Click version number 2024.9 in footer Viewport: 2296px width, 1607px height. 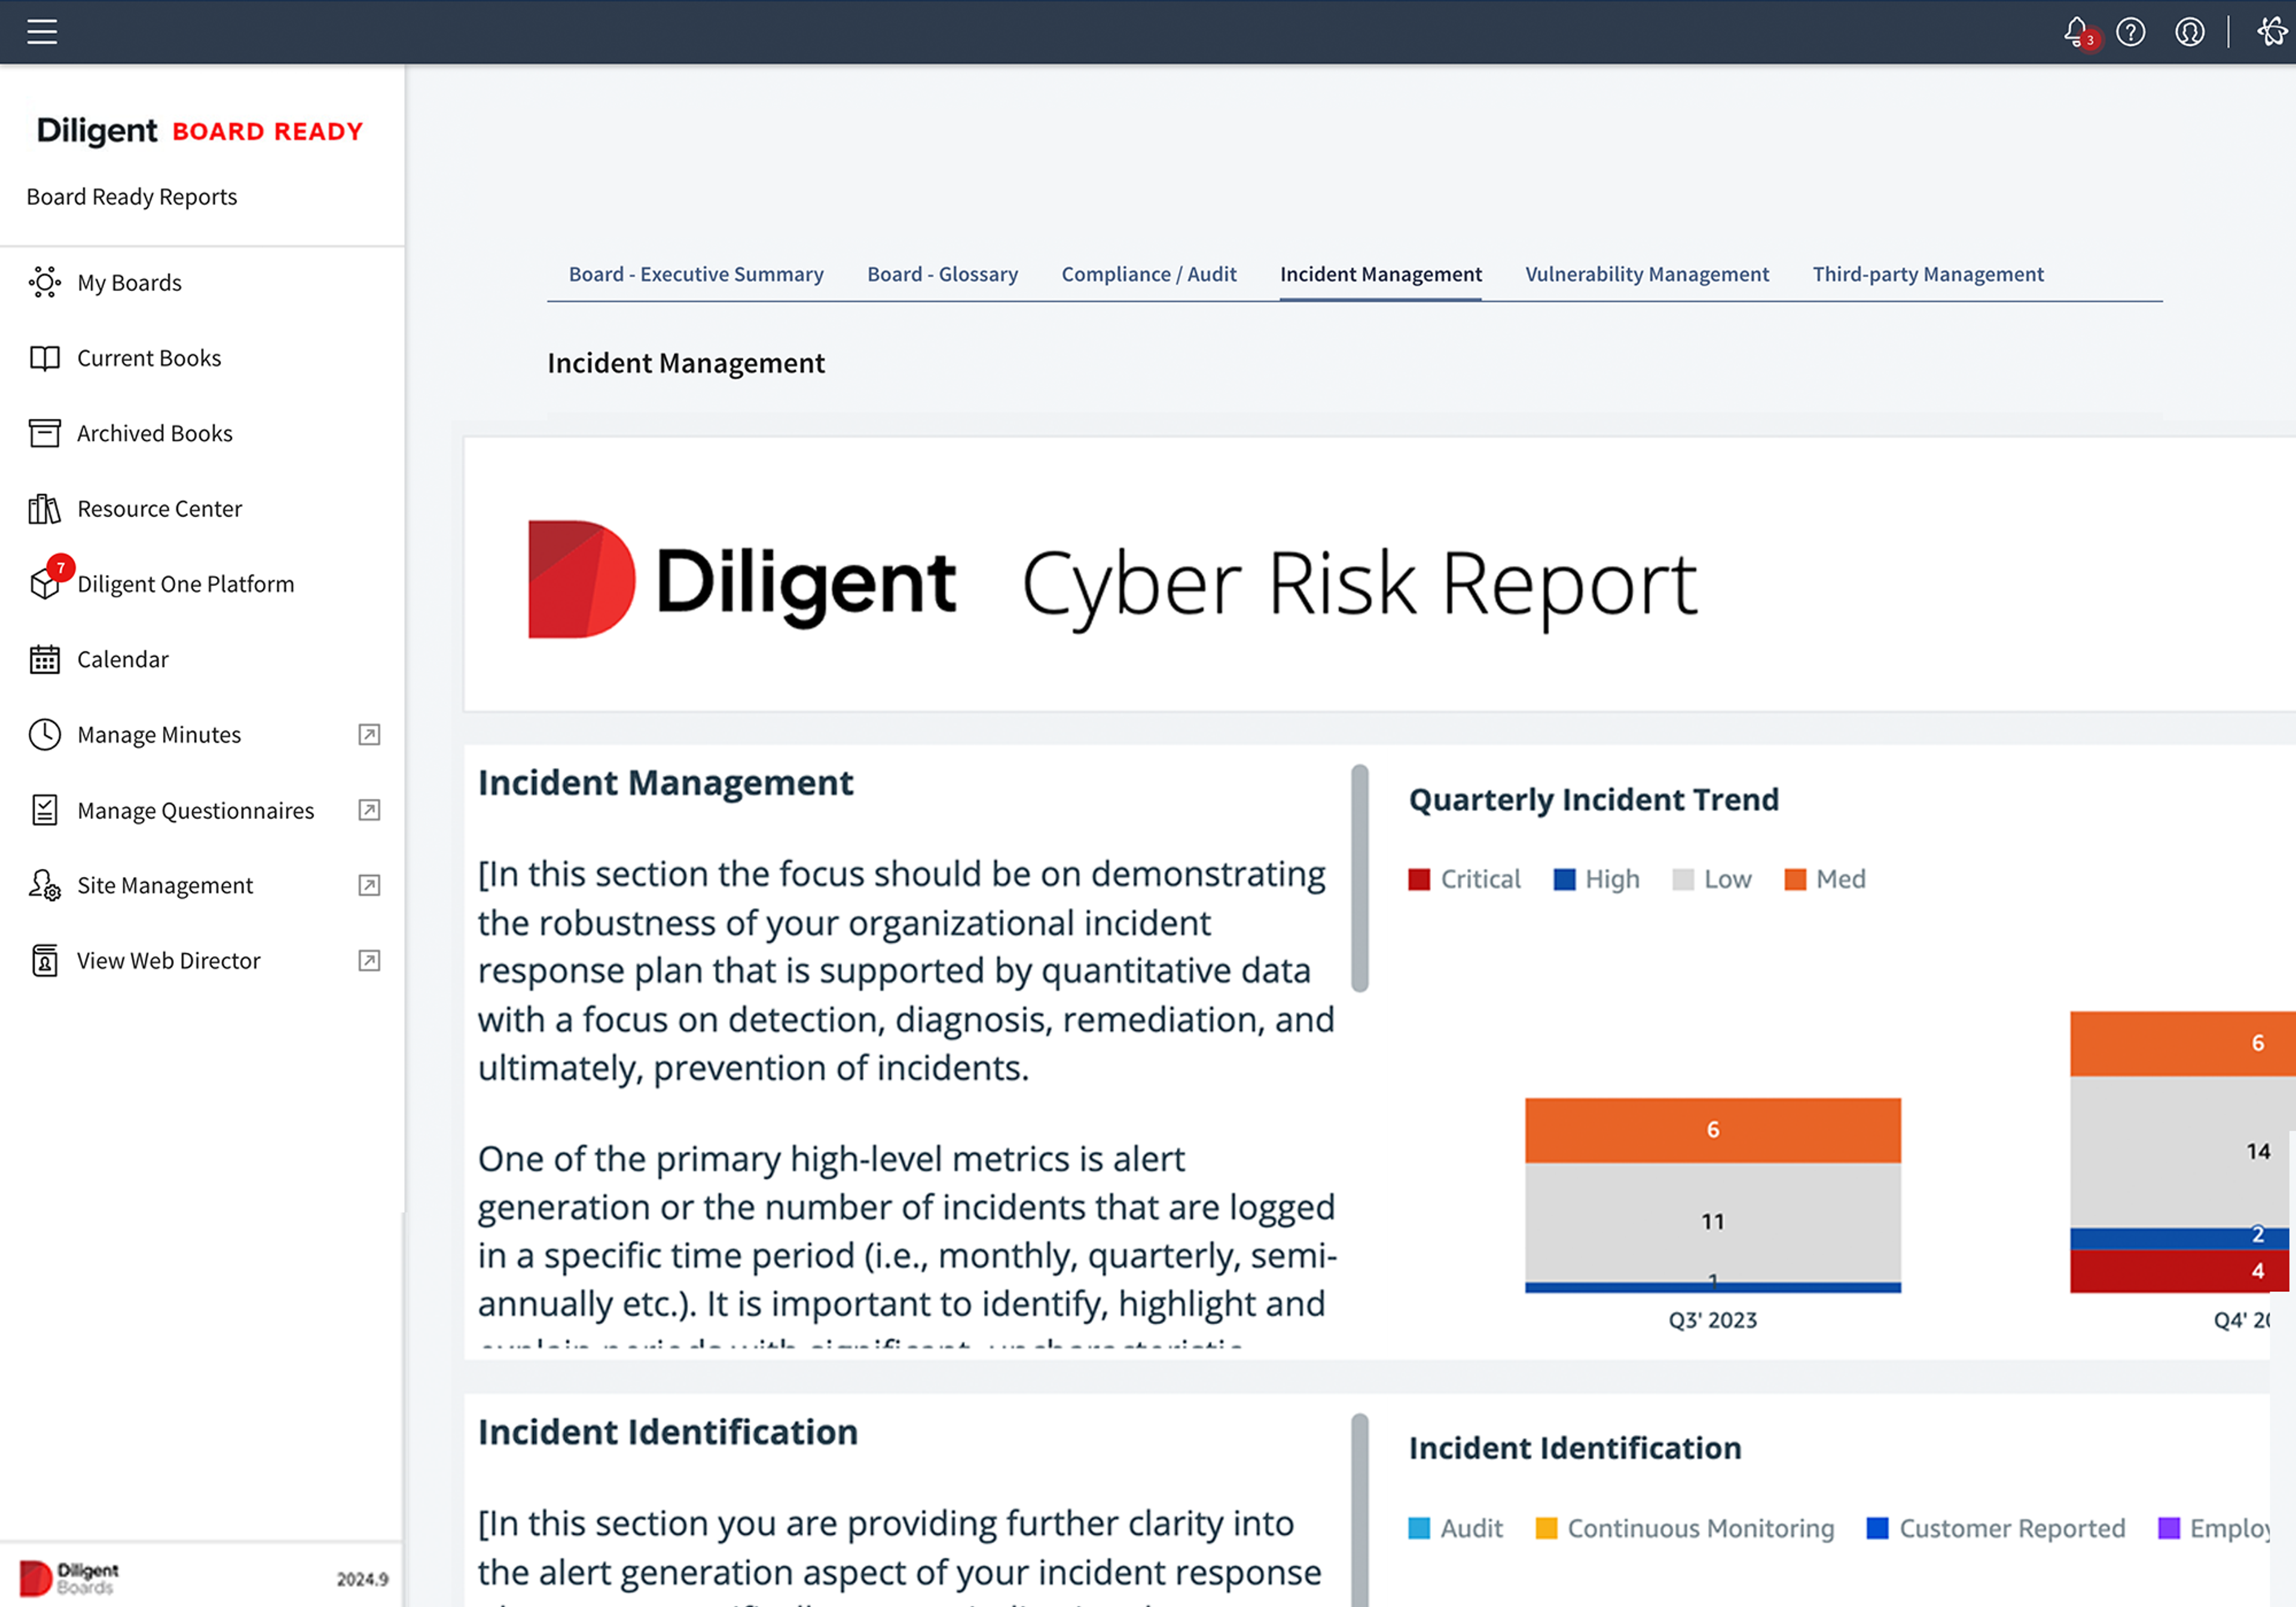click(x=362, y=1579)
